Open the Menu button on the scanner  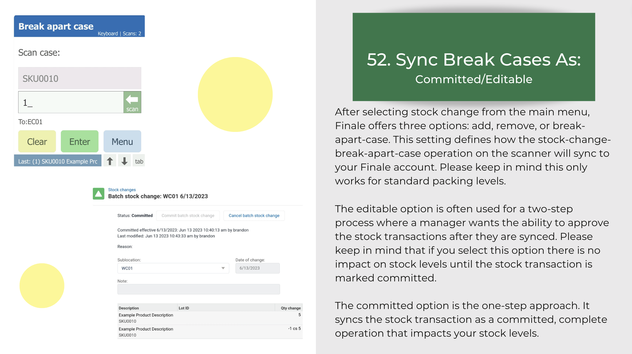coord(122,141)
